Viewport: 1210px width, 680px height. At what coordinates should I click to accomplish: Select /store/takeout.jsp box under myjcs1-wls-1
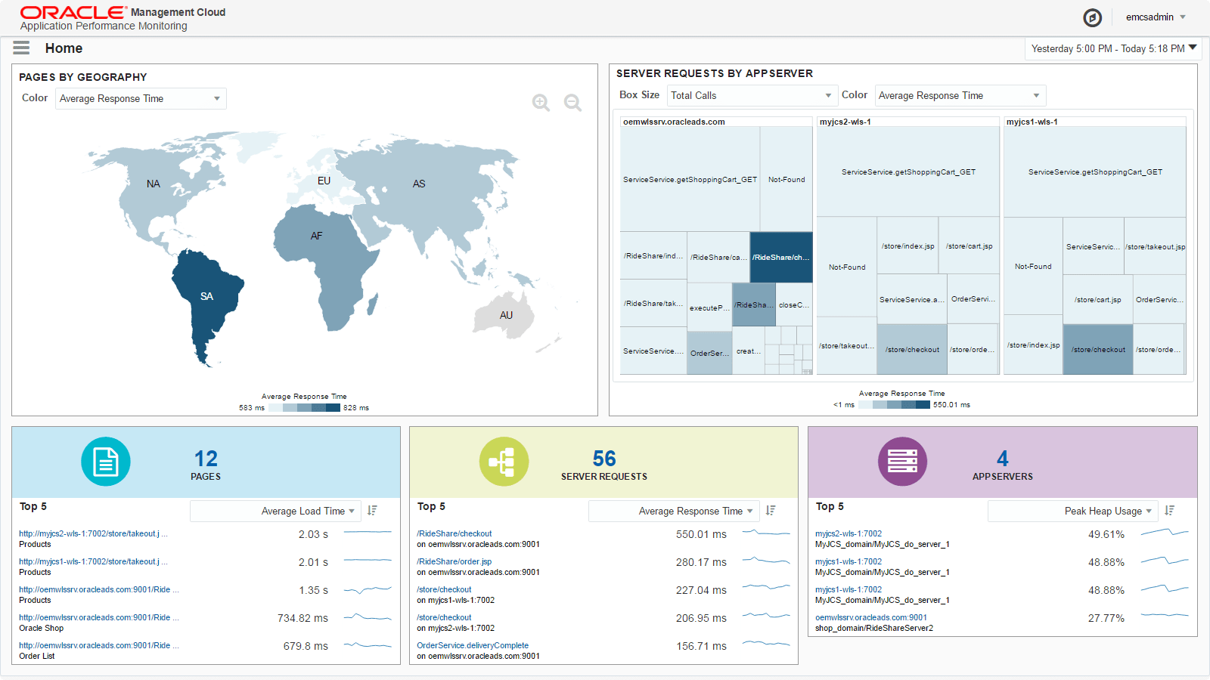click(x=1155, y=246)
